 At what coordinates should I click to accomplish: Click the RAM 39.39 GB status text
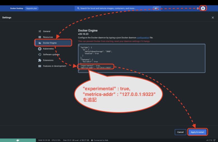(44, 140)
